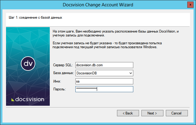This screenshot has height=125, width=196.
Task: Focus the Сервер SQL input field
Action: 104,65
